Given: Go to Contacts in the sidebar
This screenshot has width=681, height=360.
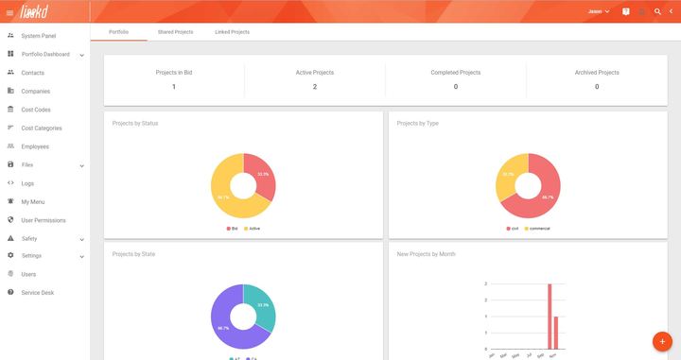Looking at the screenshot, I should (32, 73).
